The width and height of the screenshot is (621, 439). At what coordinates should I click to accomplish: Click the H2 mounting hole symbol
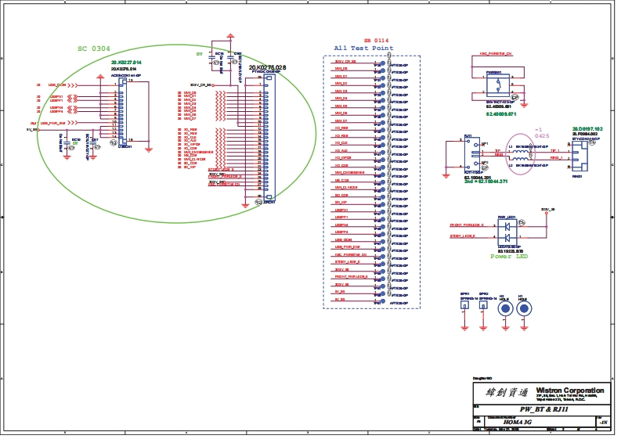[x=505, y=308]
